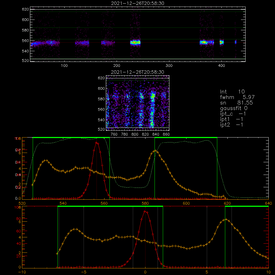Viewport: 275px width, 275px height.
Task: Click x-axis label -5 of bottom plot
Action: click(x=84, y=272)
